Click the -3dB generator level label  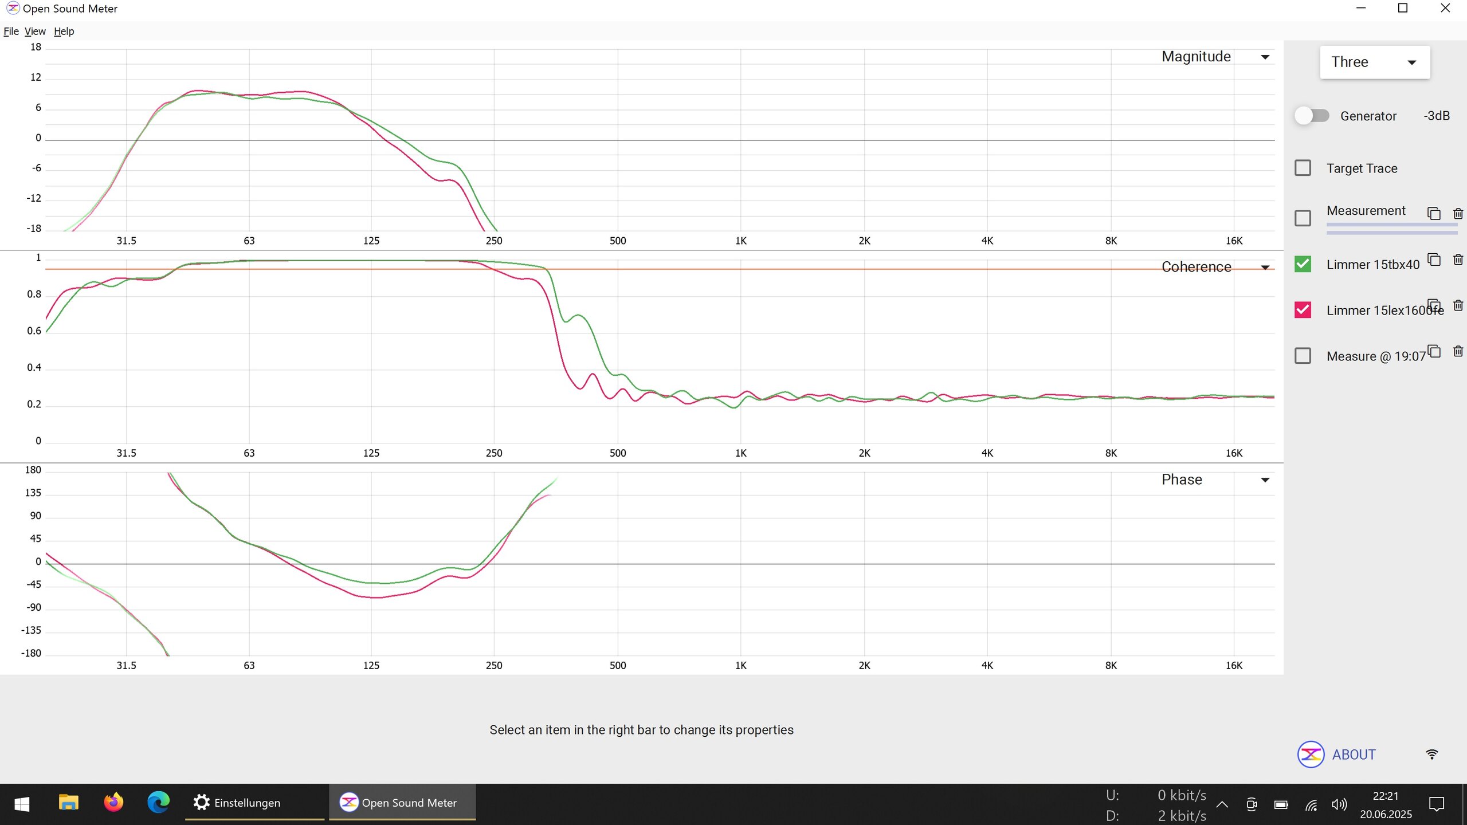[1436, 116]
